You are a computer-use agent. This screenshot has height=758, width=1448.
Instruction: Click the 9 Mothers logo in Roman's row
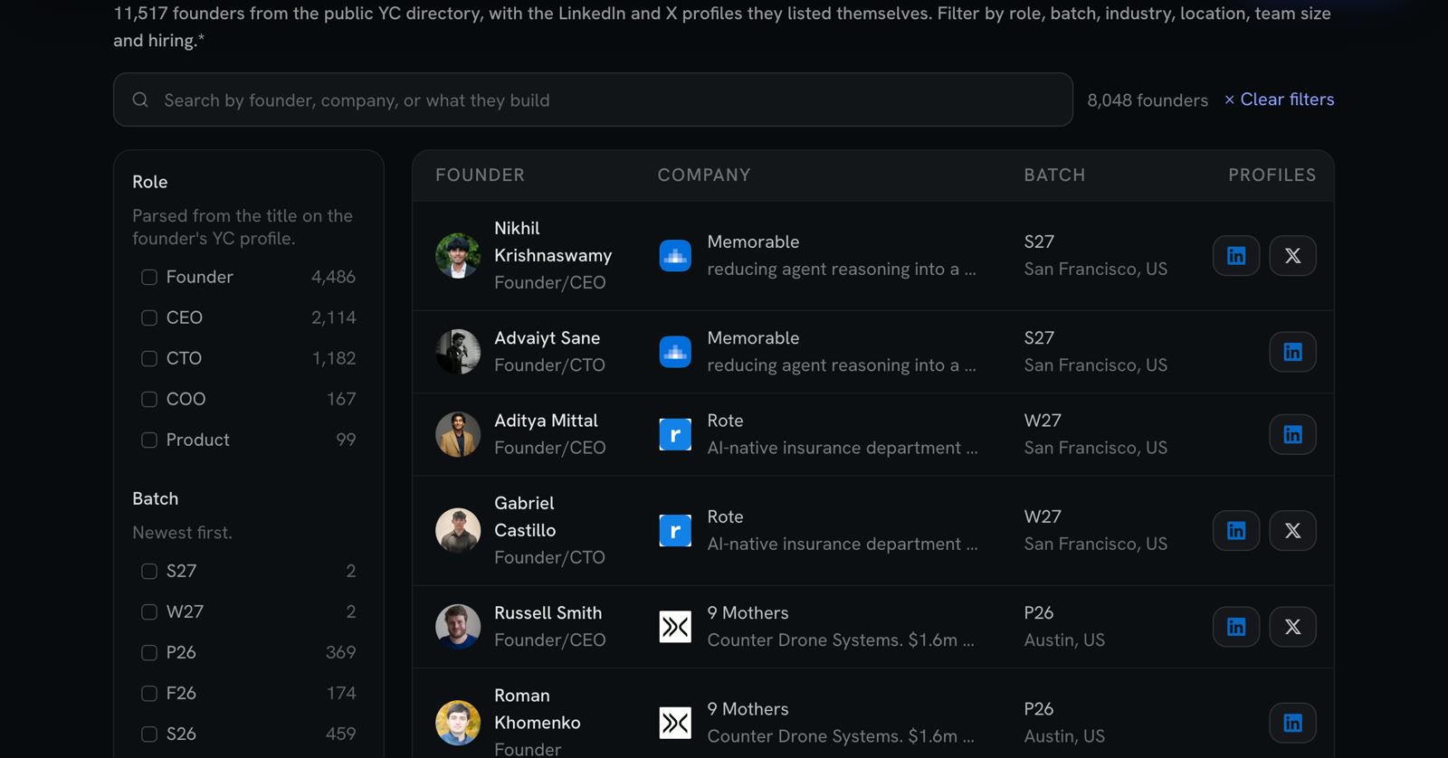coord(675,723)
